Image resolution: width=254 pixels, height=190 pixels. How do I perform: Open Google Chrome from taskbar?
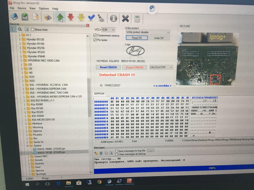(x=99, y=182)
